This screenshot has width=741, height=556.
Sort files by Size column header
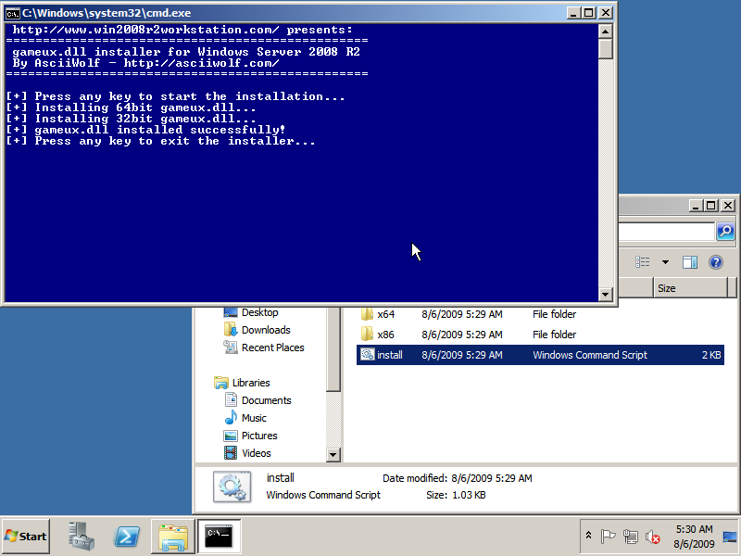point(690,288)
